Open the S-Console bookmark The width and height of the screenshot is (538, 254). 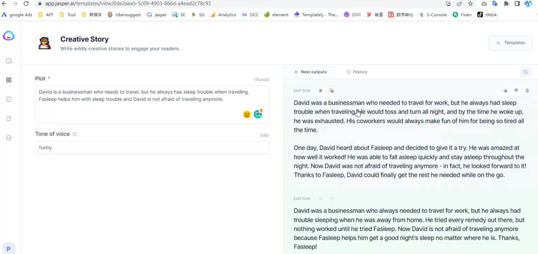pos(433,15)
